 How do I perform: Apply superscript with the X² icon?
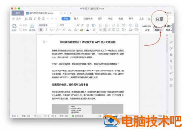point(64,30)
